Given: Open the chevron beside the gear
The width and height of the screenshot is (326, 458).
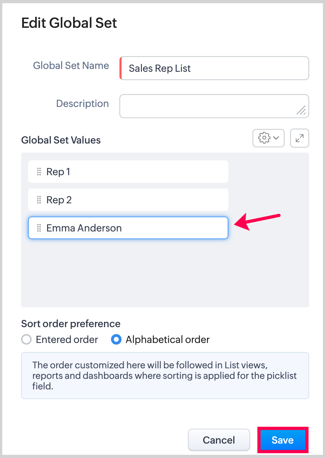Looking at the screenshot, I should 276,138.
